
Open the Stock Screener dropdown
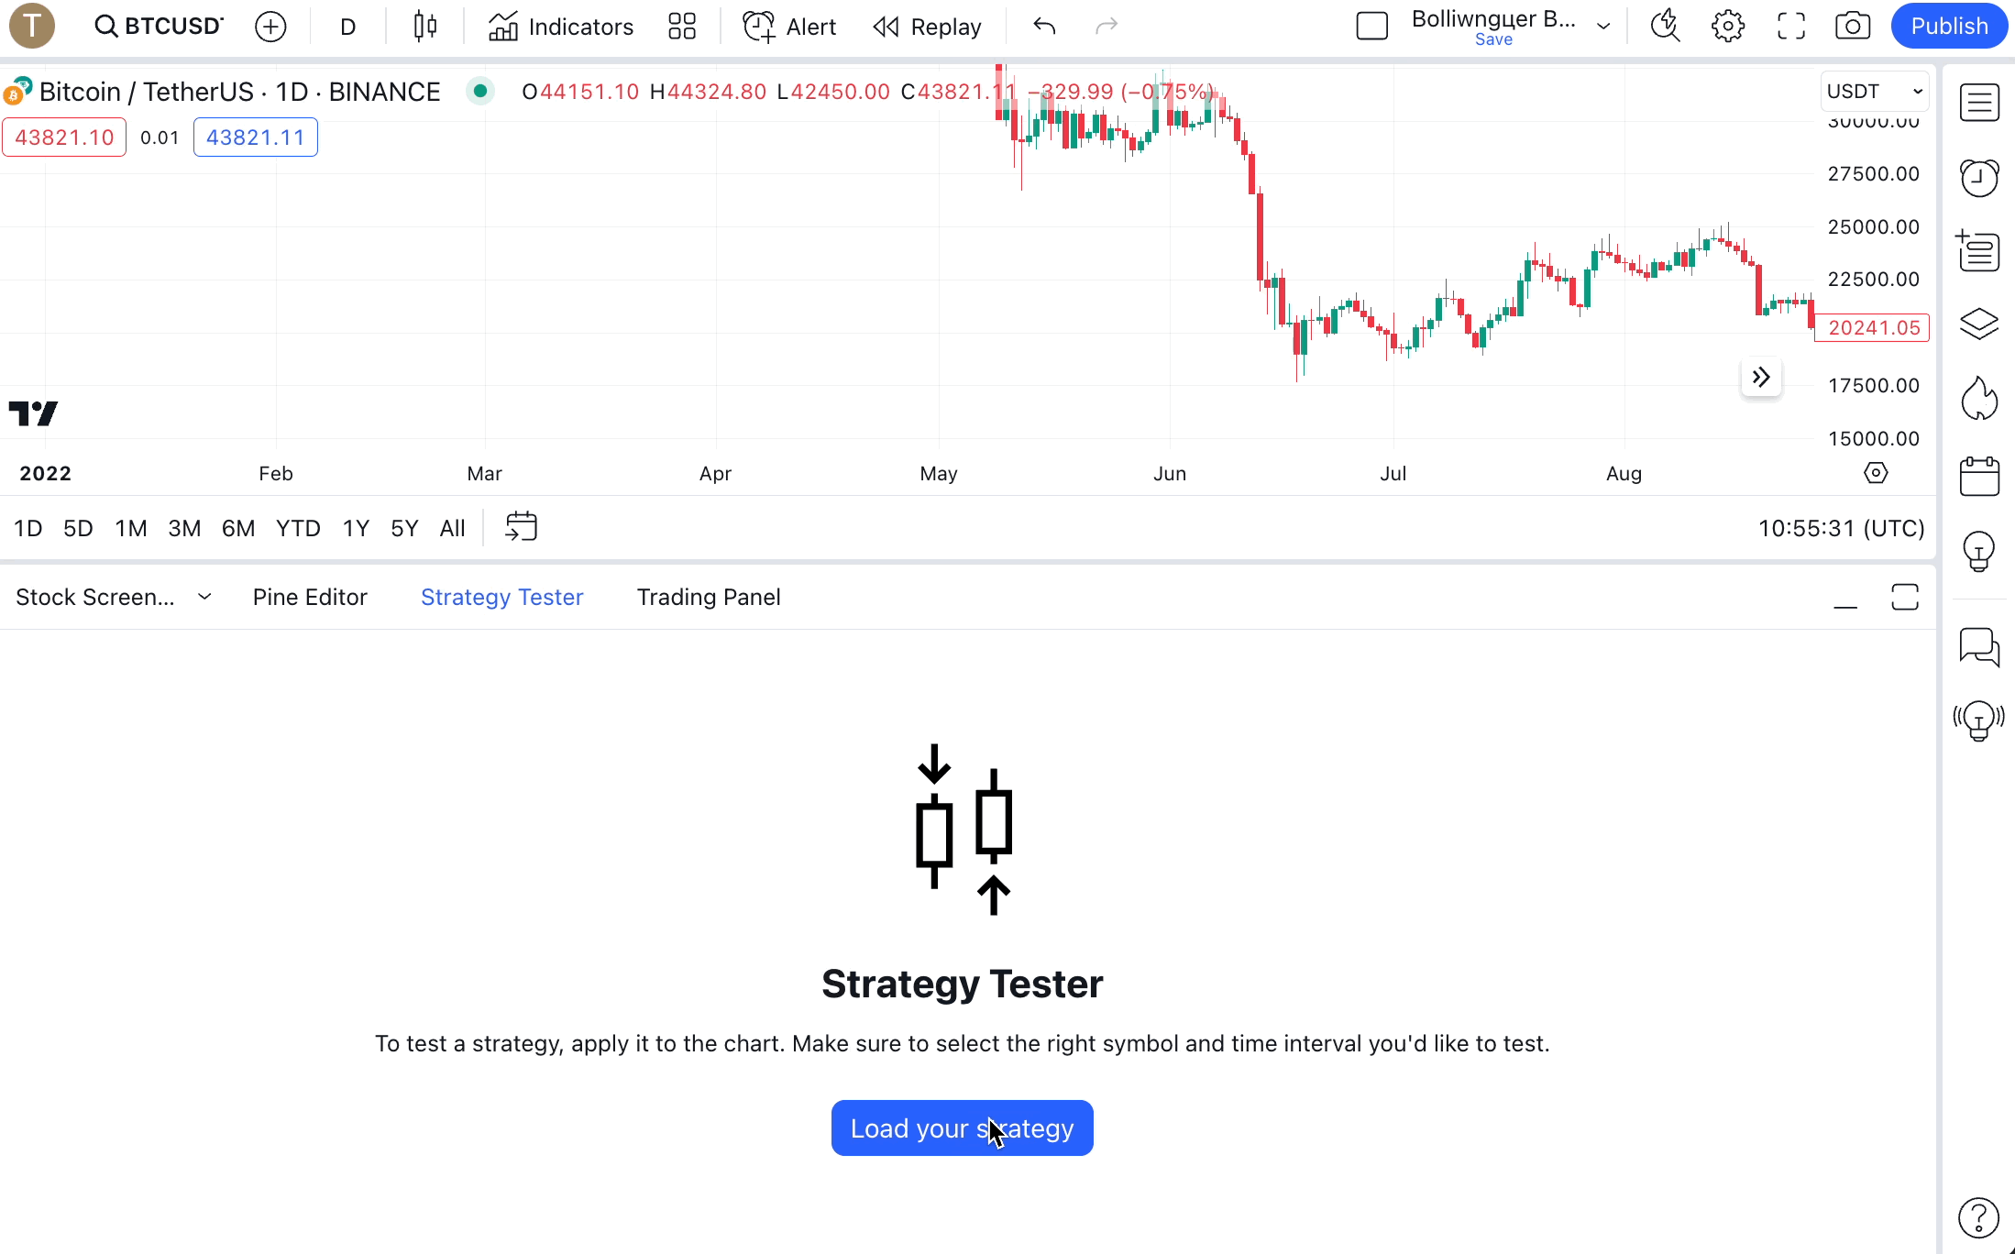(x=204, y=597)
